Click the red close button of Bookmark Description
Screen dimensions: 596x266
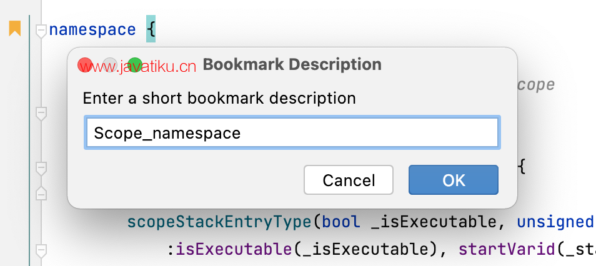coord(85,65)
